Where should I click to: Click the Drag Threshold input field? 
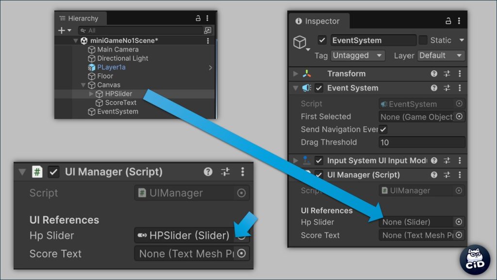[421, 142]
